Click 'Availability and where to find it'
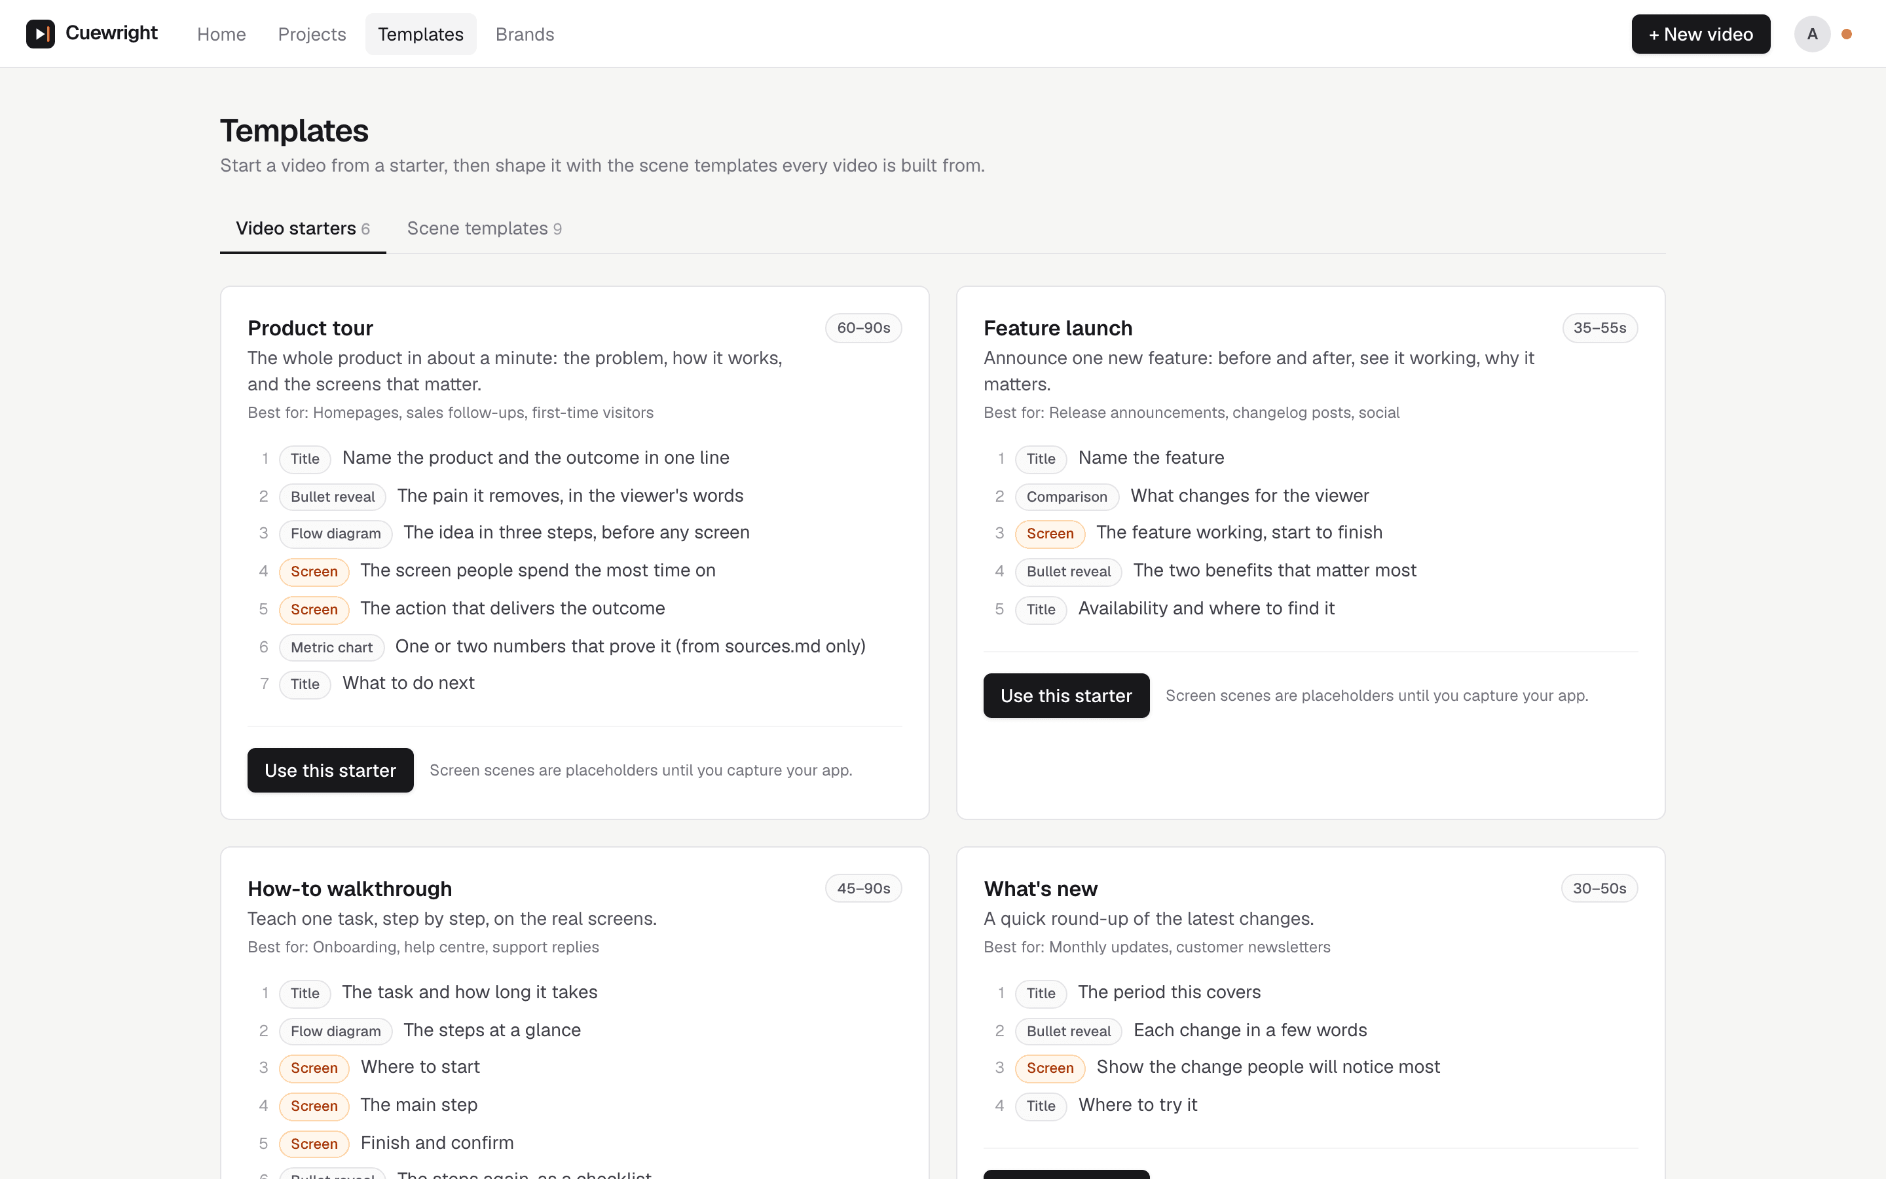 (1206, 608)
